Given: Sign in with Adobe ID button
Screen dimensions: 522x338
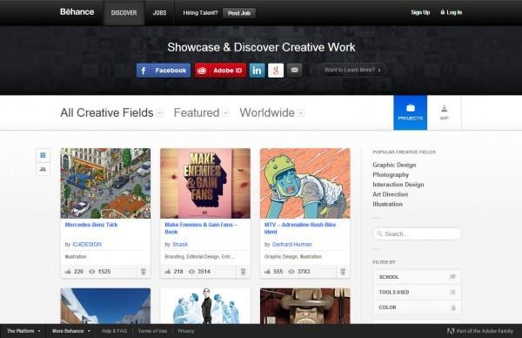Looking at the screenshot, I should pyautogui.click(x=220, y=71).
